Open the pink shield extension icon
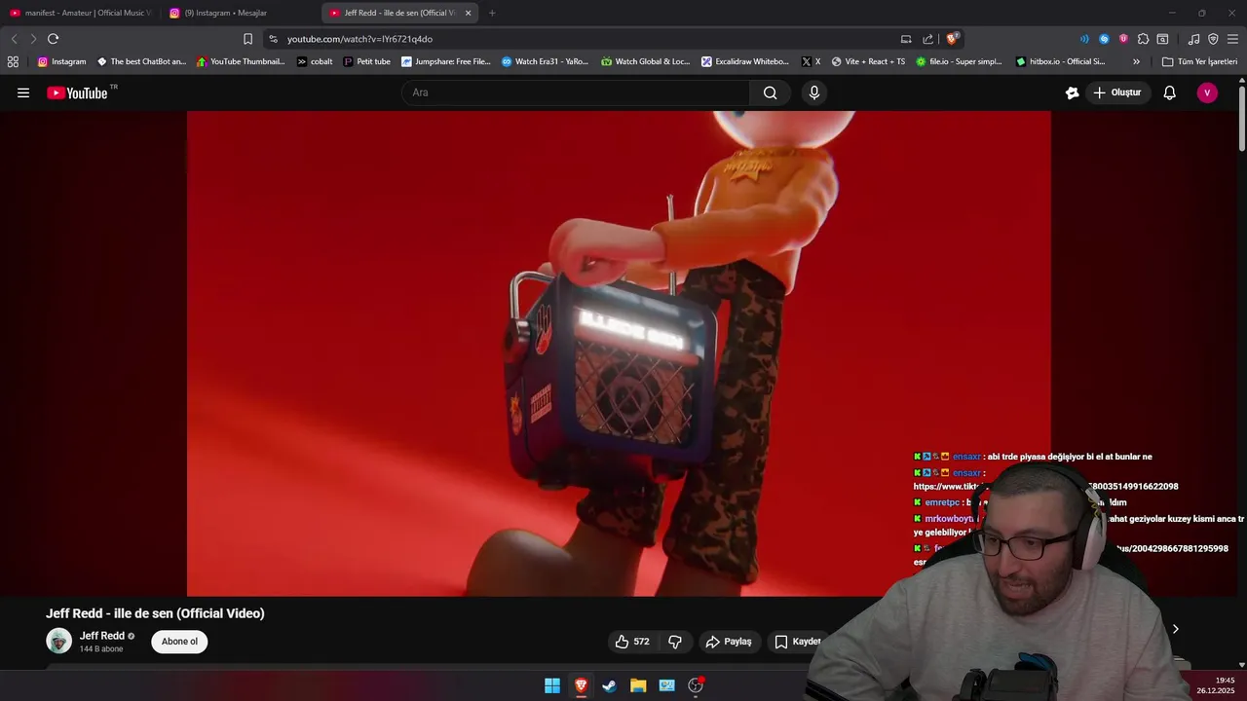The width and height of the screenshot is (1247, 701). 1123,39
